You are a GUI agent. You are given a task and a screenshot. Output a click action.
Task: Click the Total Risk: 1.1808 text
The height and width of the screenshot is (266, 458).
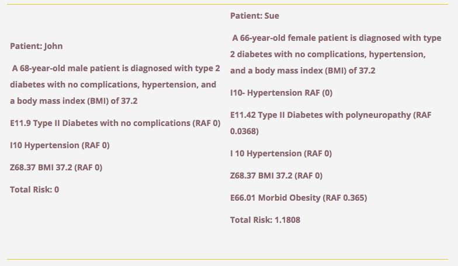point(265,220)
